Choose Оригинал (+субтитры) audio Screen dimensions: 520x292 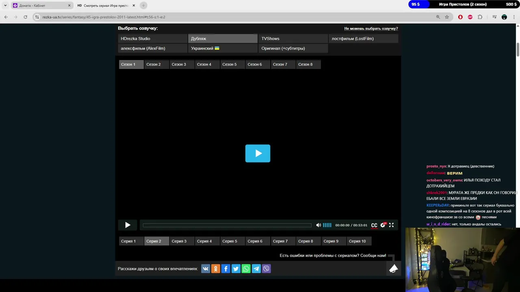[293, 48]
